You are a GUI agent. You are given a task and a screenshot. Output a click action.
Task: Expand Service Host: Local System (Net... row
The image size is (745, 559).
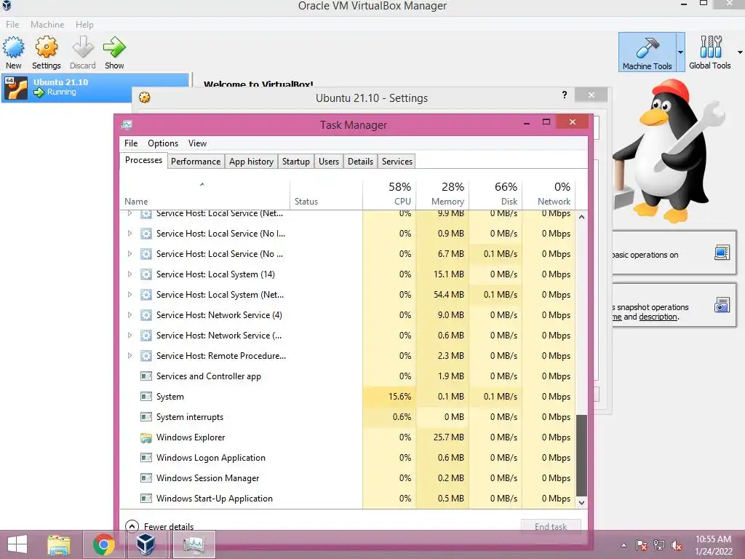(130, 295)
